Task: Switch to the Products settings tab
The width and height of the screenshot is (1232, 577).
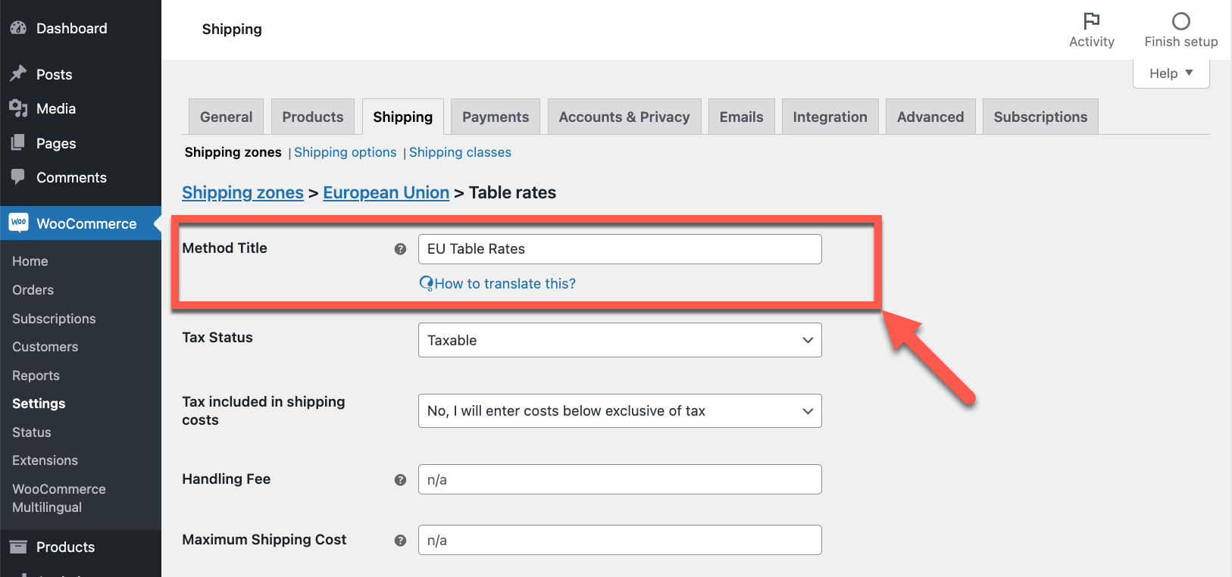Action: [x=313, y=117]
